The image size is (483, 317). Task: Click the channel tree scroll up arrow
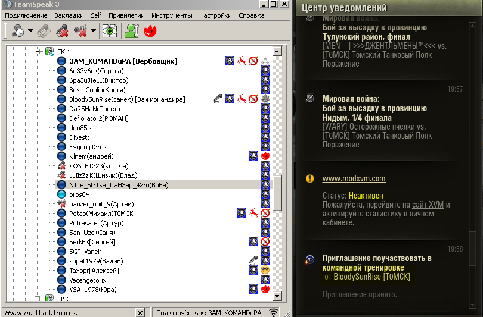[277, 51]
